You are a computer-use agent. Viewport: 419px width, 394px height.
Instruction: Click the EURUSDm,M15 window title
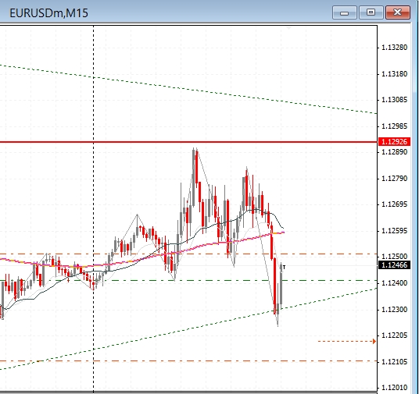(48, 12)
